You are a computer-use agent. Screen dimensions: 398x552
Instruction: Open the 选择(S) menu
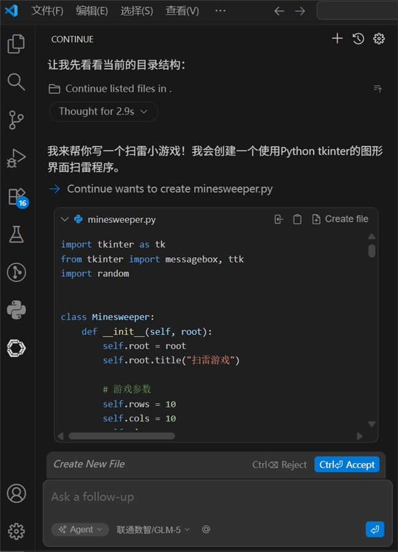tap(137, 11)
